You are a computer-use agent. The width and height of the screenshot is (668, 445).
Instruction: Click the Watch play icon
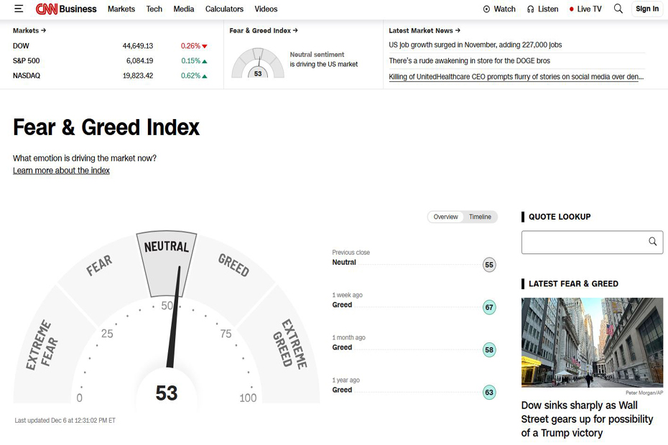point(486,9)
